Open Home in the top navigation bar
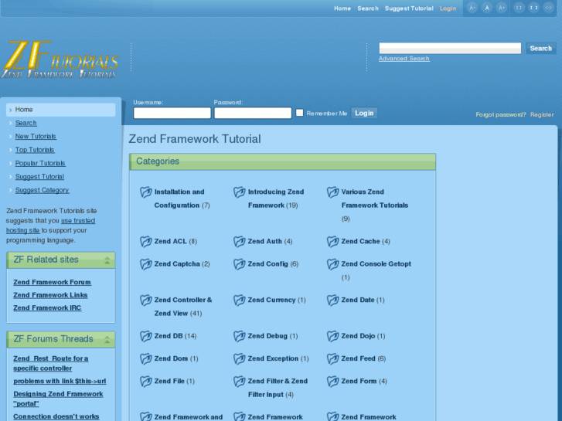Viewport: 562px width, 421px height. 342,8
